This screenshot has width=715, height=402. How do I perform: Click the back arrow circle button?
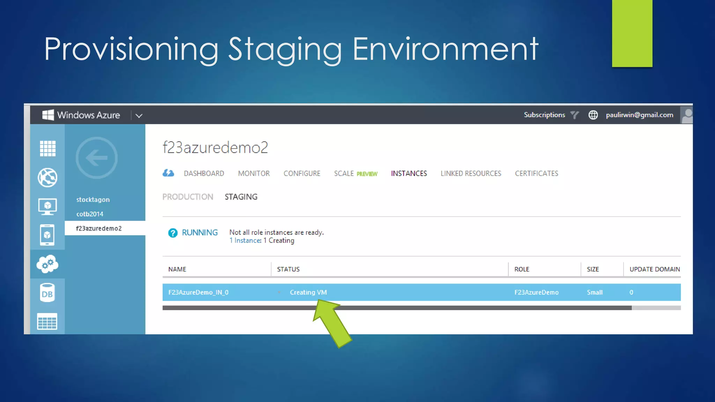point(97,158)
